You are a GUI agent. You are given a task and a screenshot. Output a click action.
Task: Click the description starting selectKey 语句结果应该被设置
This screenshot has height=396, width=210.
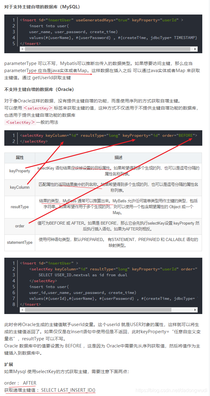[118, 171]
